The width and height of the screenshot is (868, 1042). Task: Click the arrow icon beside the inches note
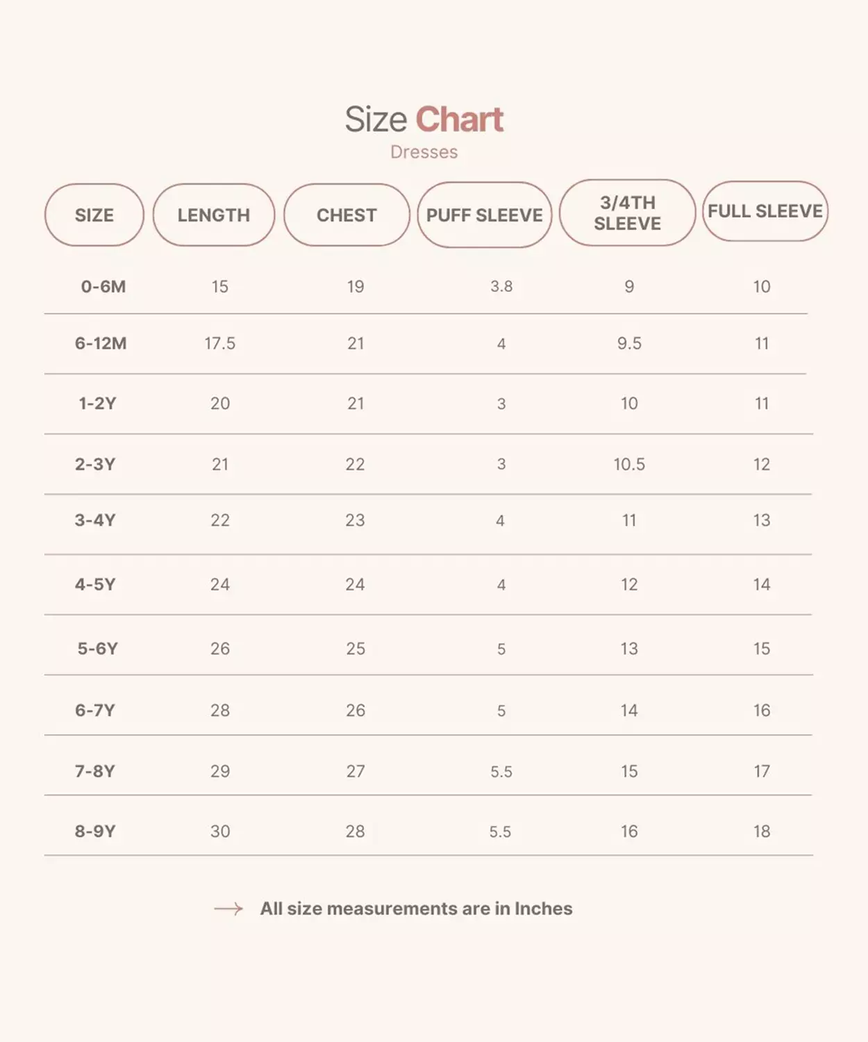(228, 909)
